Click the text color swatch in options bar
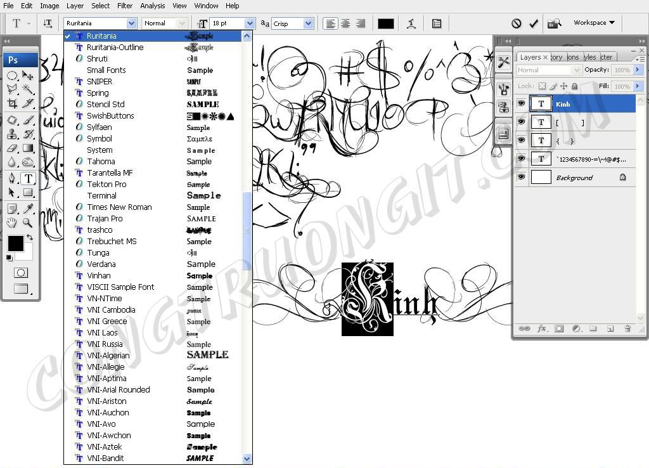Image resolution: width=649 pixels, height=468 pixels. [x=385, y=23]
